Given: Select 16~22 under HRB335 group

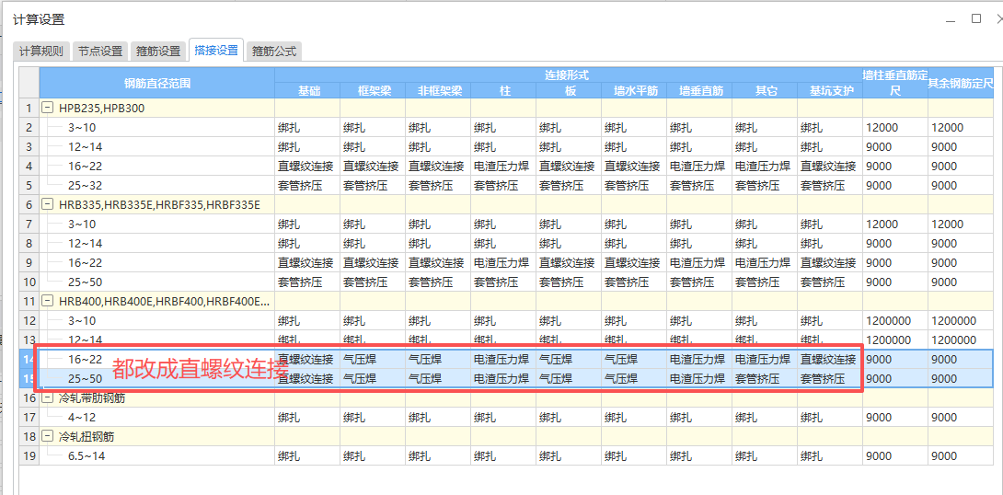Looking at the screenshot, I should 157,263.
